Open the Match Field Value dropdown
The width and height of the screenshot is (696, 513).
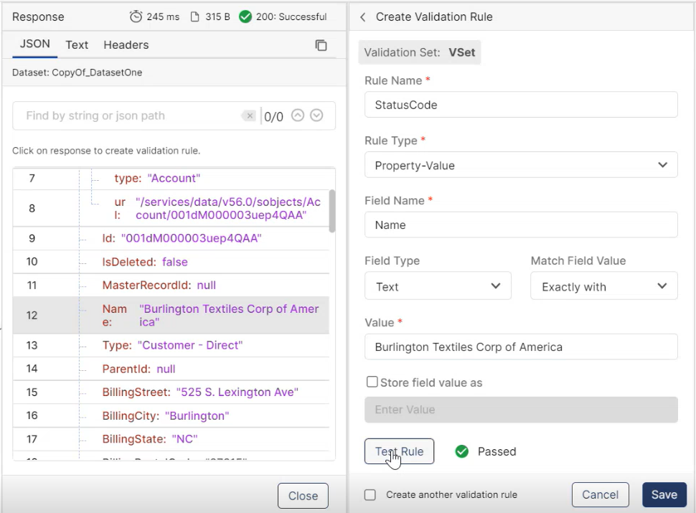point(603,286)
